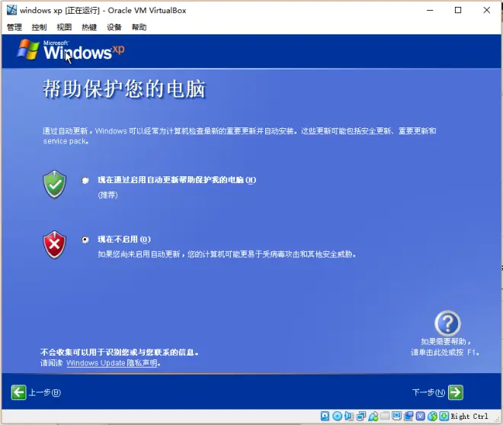Click the 帮助保护您的电脑 heading
The image size is (503, 425).
124,89
